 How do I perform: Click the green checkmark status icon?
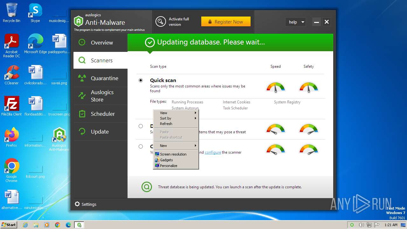tap(150, 42)
